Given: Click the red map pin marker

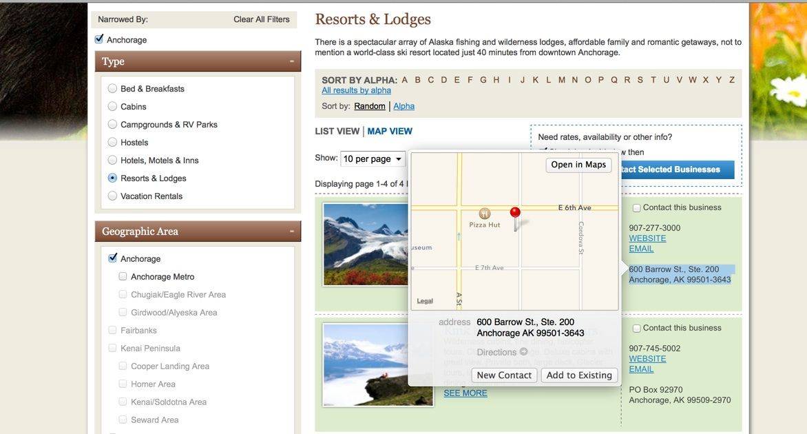Looking at the screenshot, I should (515, 213).
